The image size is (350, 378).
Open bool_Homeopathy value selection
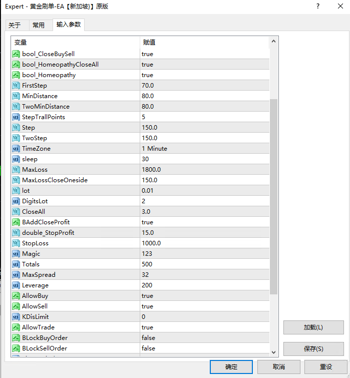click(147, 75)
